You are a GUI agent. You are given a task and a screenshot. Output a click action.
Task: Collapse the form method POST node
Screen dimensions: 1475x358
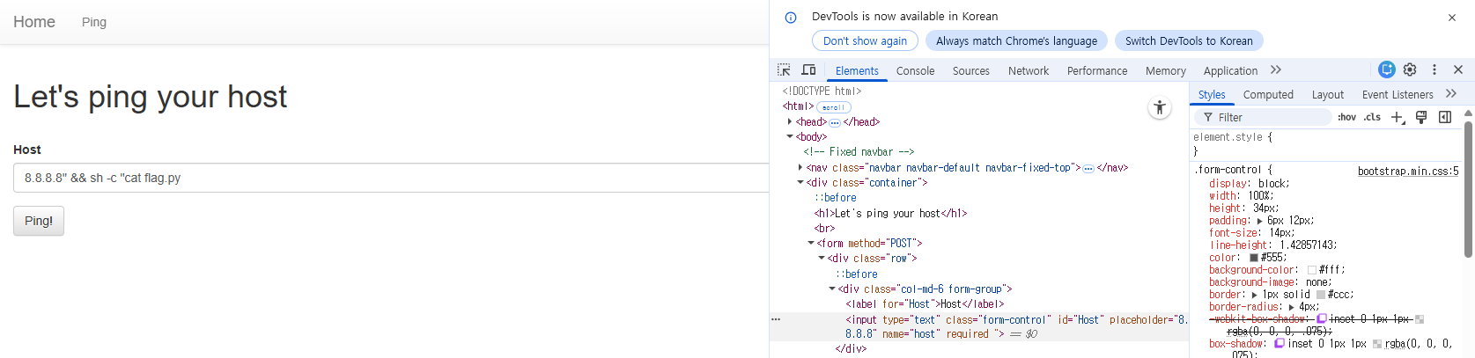[x=811, y=244]
